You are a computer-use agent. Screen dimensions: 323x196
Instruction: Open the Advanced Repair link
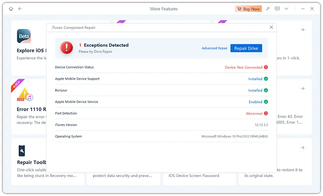tap(214, 48)
